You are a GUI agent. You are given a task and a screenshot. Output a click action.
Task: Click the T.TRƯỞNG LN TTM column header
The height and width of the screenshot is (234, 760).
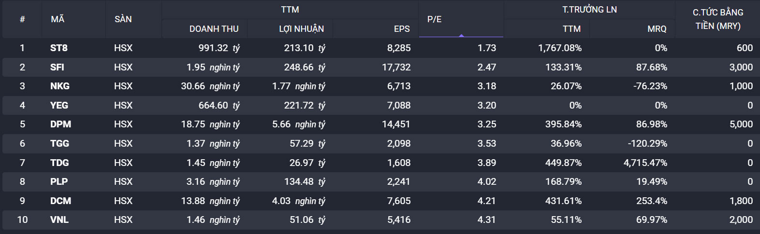[571, 29]
